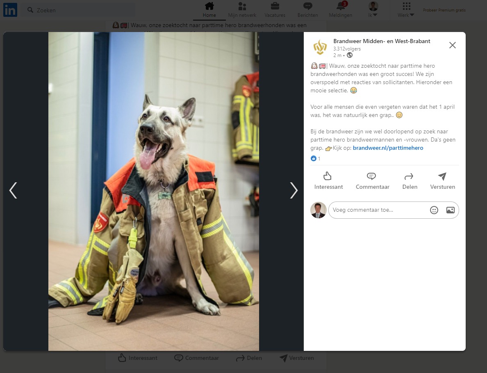This screenshot has height=373, width=487.
Task: Click the firefighter dog photo
Action: pos(154,192)
